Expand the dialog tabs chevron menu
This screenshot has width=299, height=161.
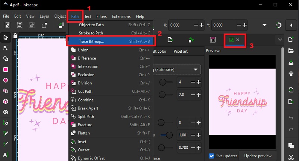pyautogui.click(x=280, y=40)
